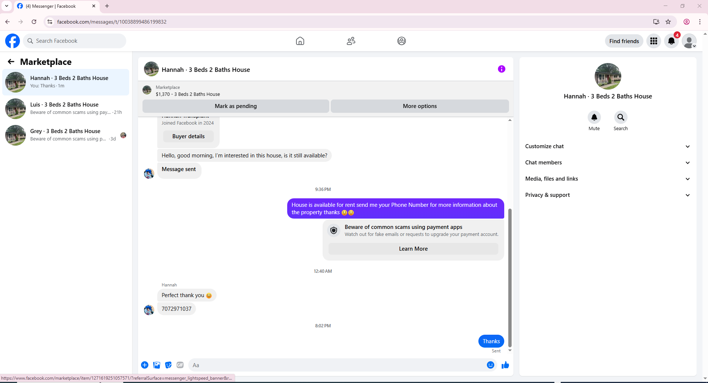This screenshot has height=383, width=708.
Task: Click the Search Facebook field
Action: [75, 41]
